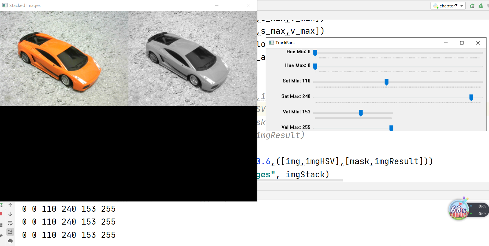Click the up arrow in console toolbar

tap(10, 205)
